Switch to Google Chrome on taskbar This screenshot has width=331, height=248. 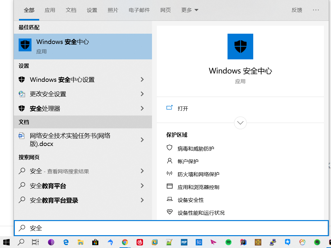tap(125, 242)
